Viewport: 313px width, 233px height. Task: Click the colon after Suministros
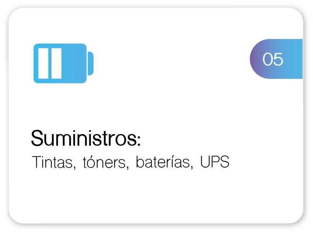click(x=138, y=141)
